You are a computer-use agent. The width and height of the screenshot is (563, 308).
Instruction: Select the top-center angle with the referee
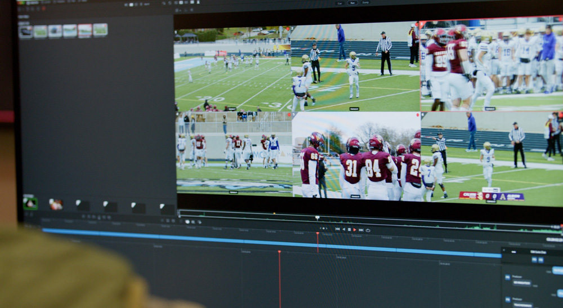[x=355, y=66]
